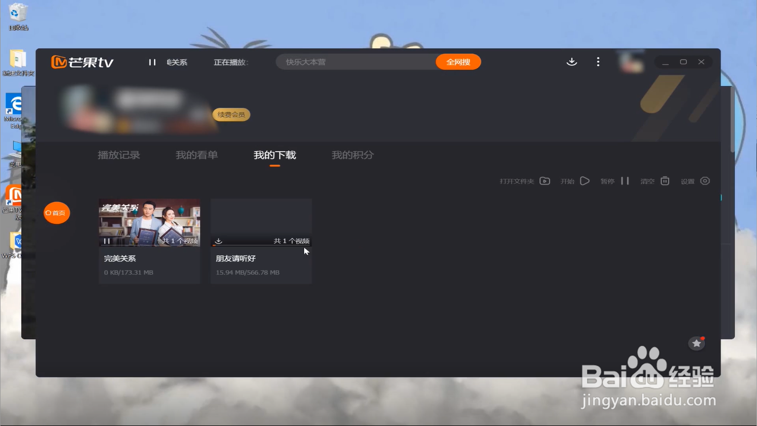Close the Mango TV window
757x426 pixels.
[701, 62]
